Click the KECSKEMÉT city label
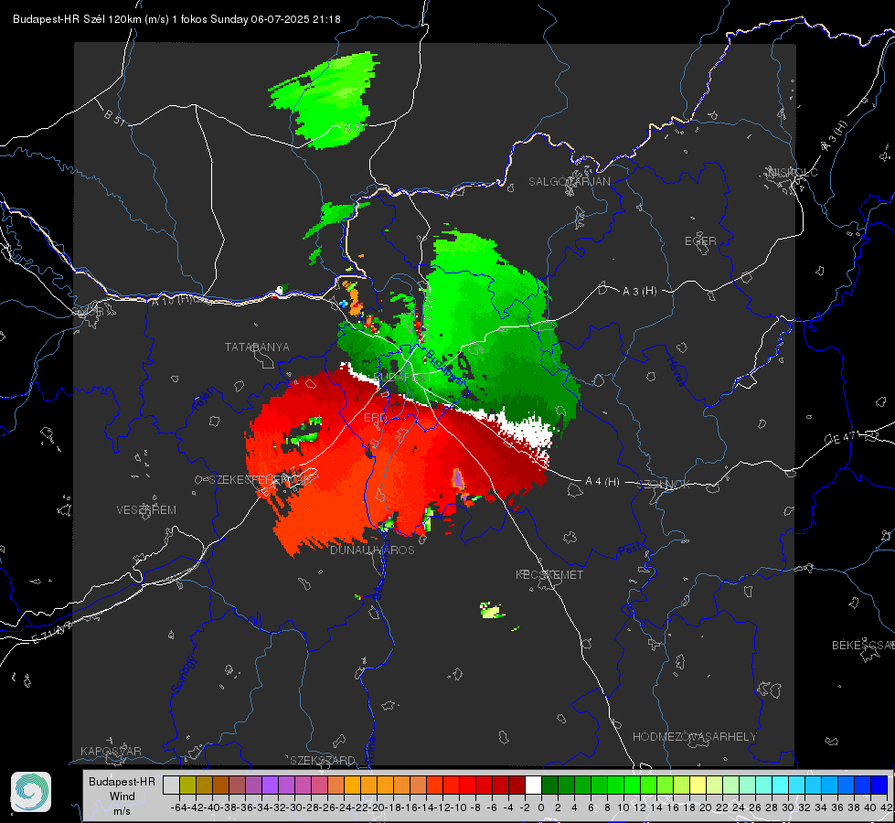The width and height of the screenshot is (895, 823). pos(549,574)
